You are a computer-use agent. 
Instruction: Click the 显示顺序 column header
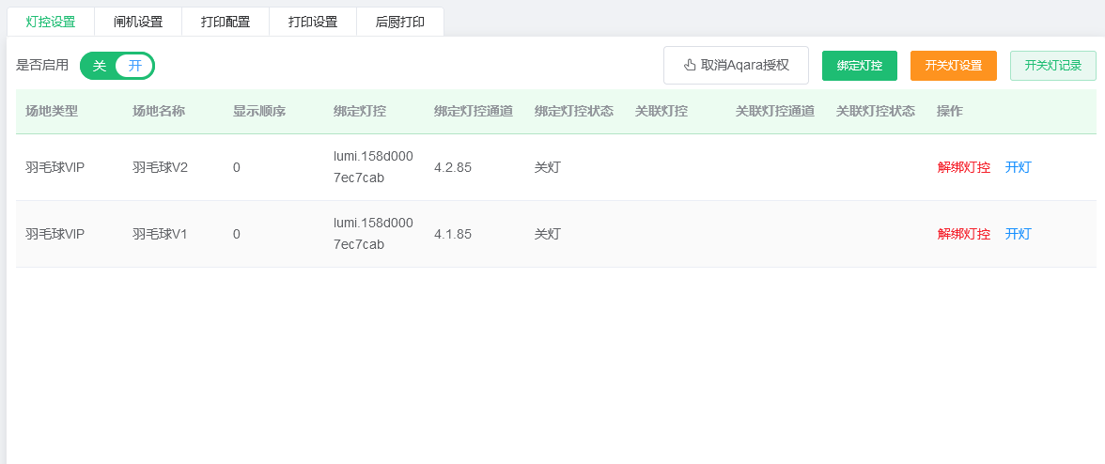(x=259, y=111)
